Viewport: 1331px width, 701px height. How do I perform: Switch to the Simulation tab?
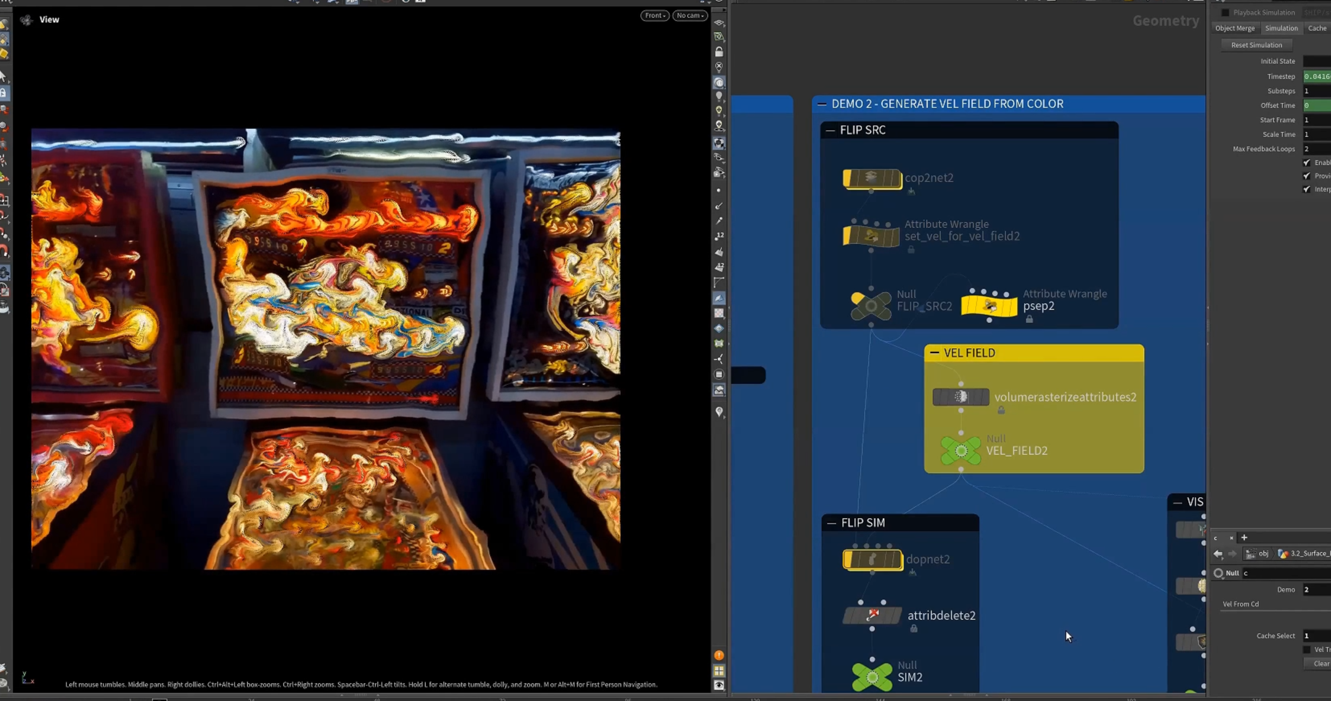(x=1281, y=28)
